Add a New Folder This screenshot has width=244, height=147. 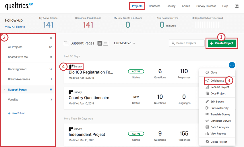16,113
